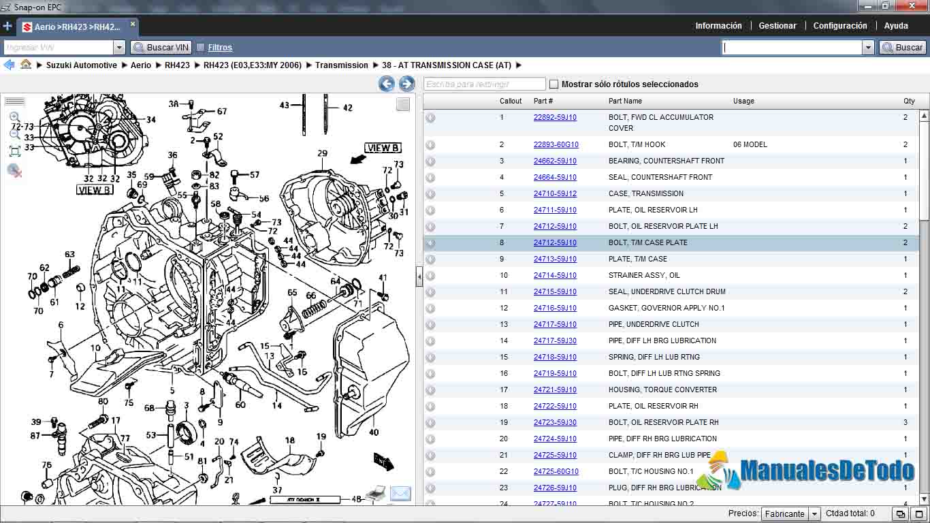Expand breadcrumb arrow after AT TRANSMISSION CASE
Viewport: 930px width, 523px height.
pyautogui.click(x=519, y=65)
